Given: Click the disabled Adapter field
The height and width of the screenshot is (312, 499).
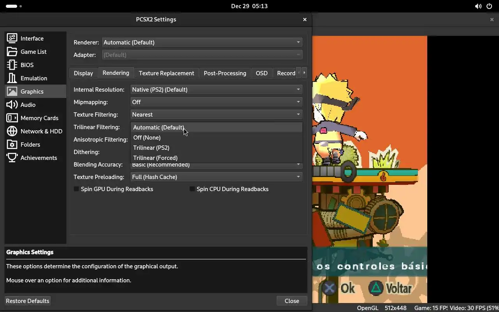Looking at the screenshot, I should 202,55.
